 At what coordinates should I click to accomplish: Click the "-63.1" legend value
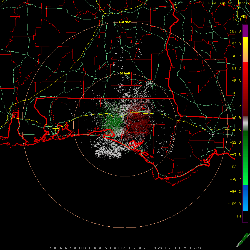click(235, 167)
